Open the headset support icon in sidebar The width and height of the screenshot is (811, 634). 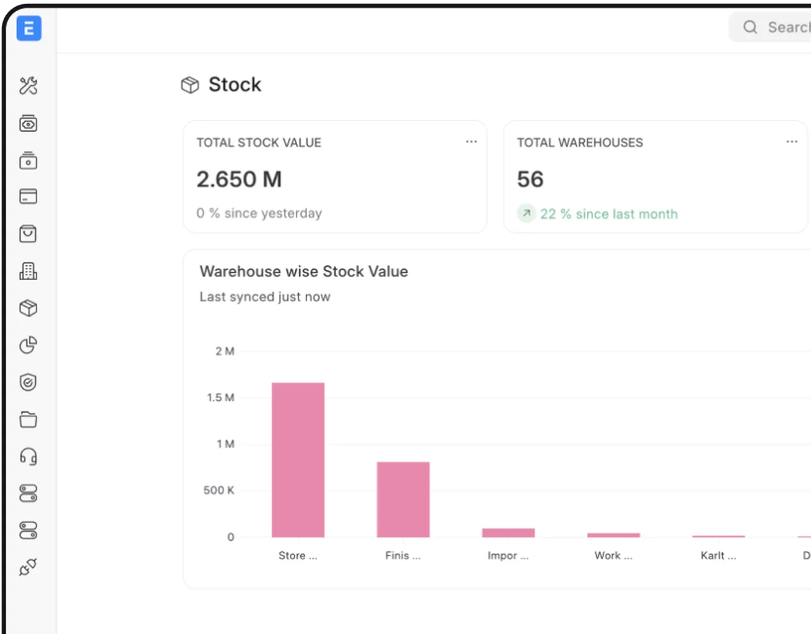point(28,456)
